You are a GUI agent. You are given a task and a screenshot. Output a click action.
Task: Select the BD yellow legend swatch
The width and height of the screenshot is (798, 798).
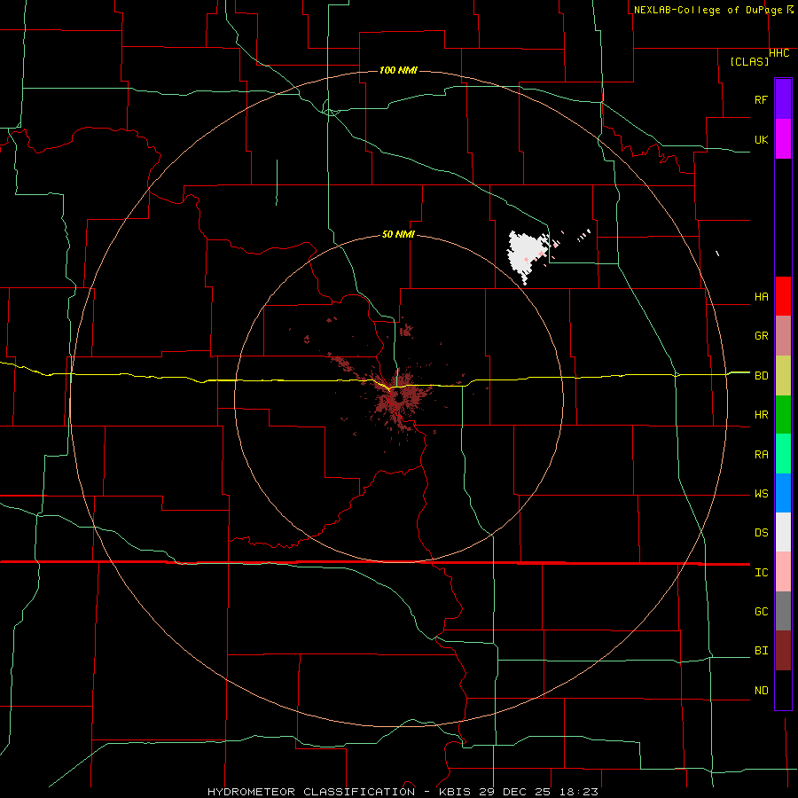[783, 376]
